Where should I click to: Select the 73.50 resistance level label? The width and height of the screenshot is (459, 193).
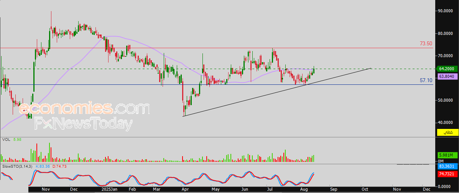(x=426, y=44)
